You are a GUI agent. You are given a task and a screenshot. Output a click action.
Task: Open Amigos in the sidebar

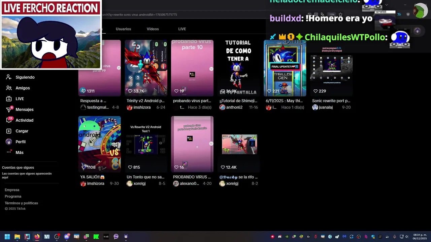point(18,88)
